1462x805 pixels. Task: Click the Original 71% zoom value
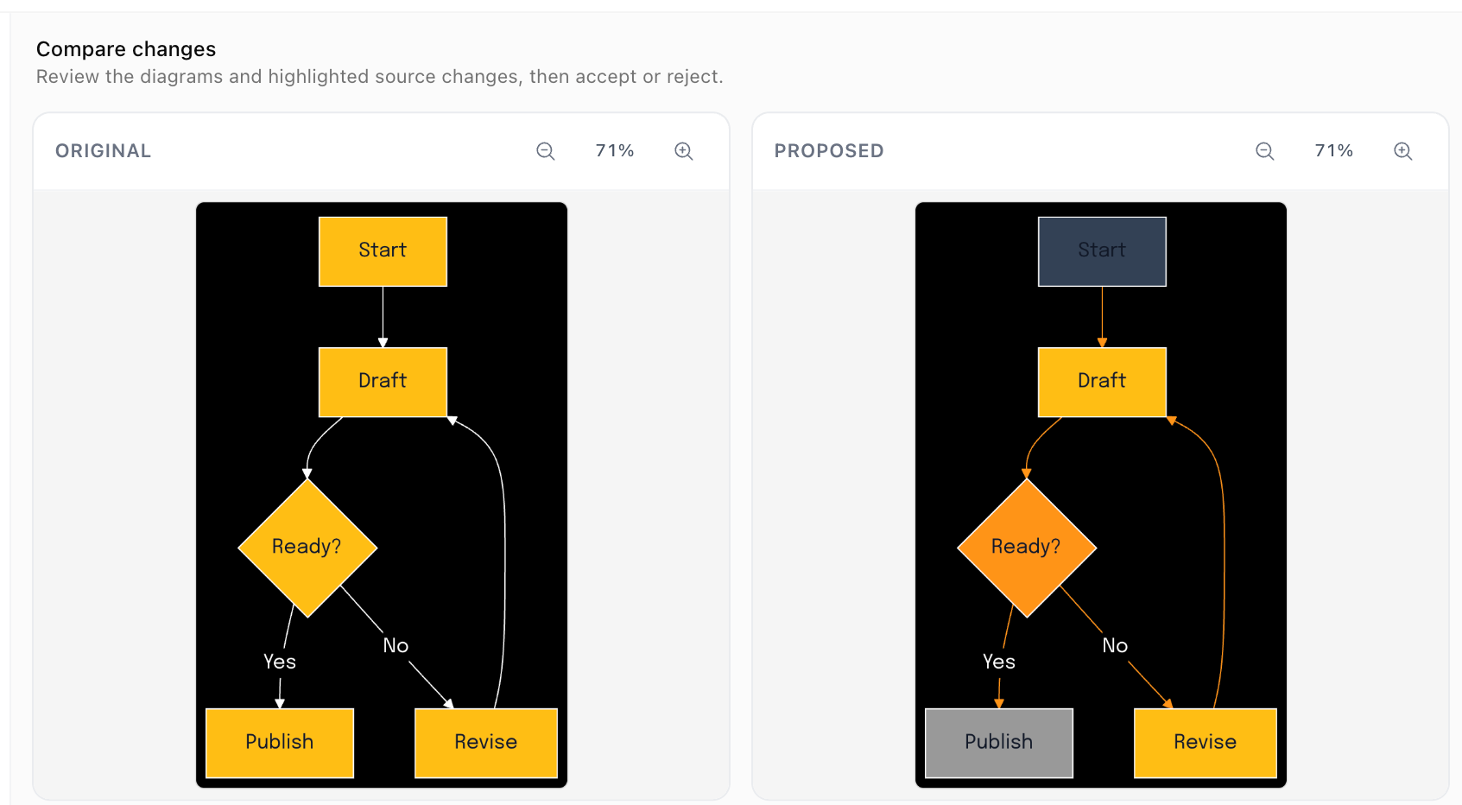click(x=615, y=151)
